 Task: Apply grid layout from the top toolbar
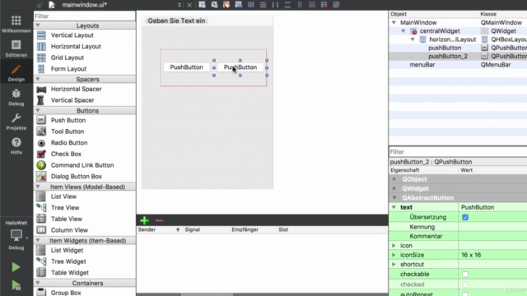311,5
